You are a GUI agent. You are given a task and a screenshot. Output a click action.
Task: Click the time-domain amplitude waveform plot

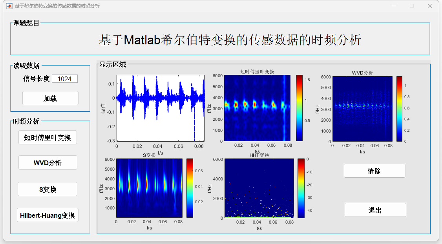point(161,108)
